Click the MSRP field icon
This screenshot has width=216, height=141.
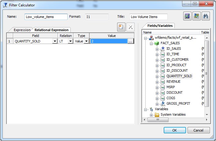[163, 87]
